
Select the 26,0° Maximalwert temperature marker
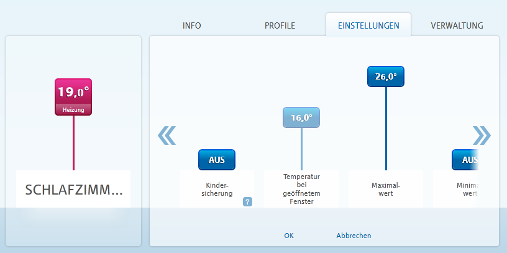386,76
